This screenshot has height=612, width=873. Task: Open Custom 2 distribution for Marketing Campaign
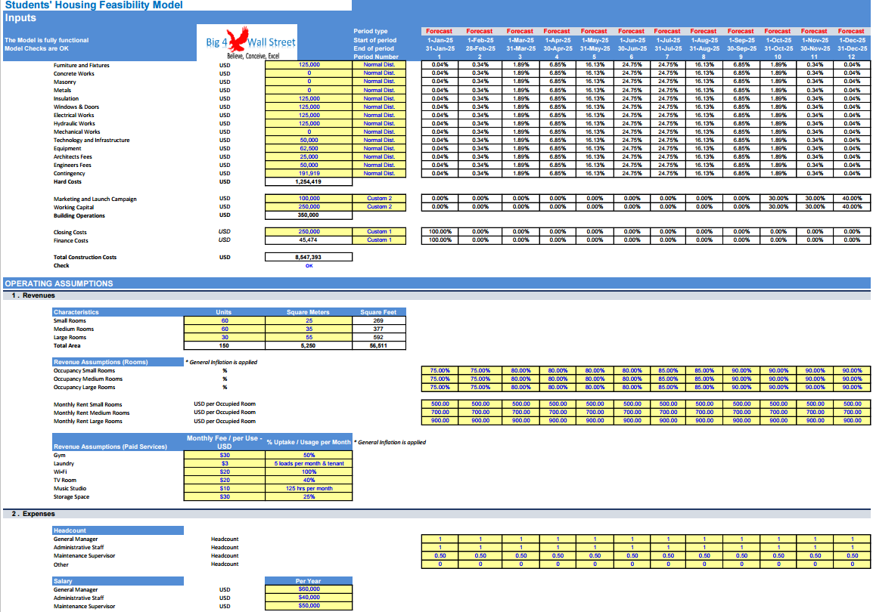pos(379,199)
